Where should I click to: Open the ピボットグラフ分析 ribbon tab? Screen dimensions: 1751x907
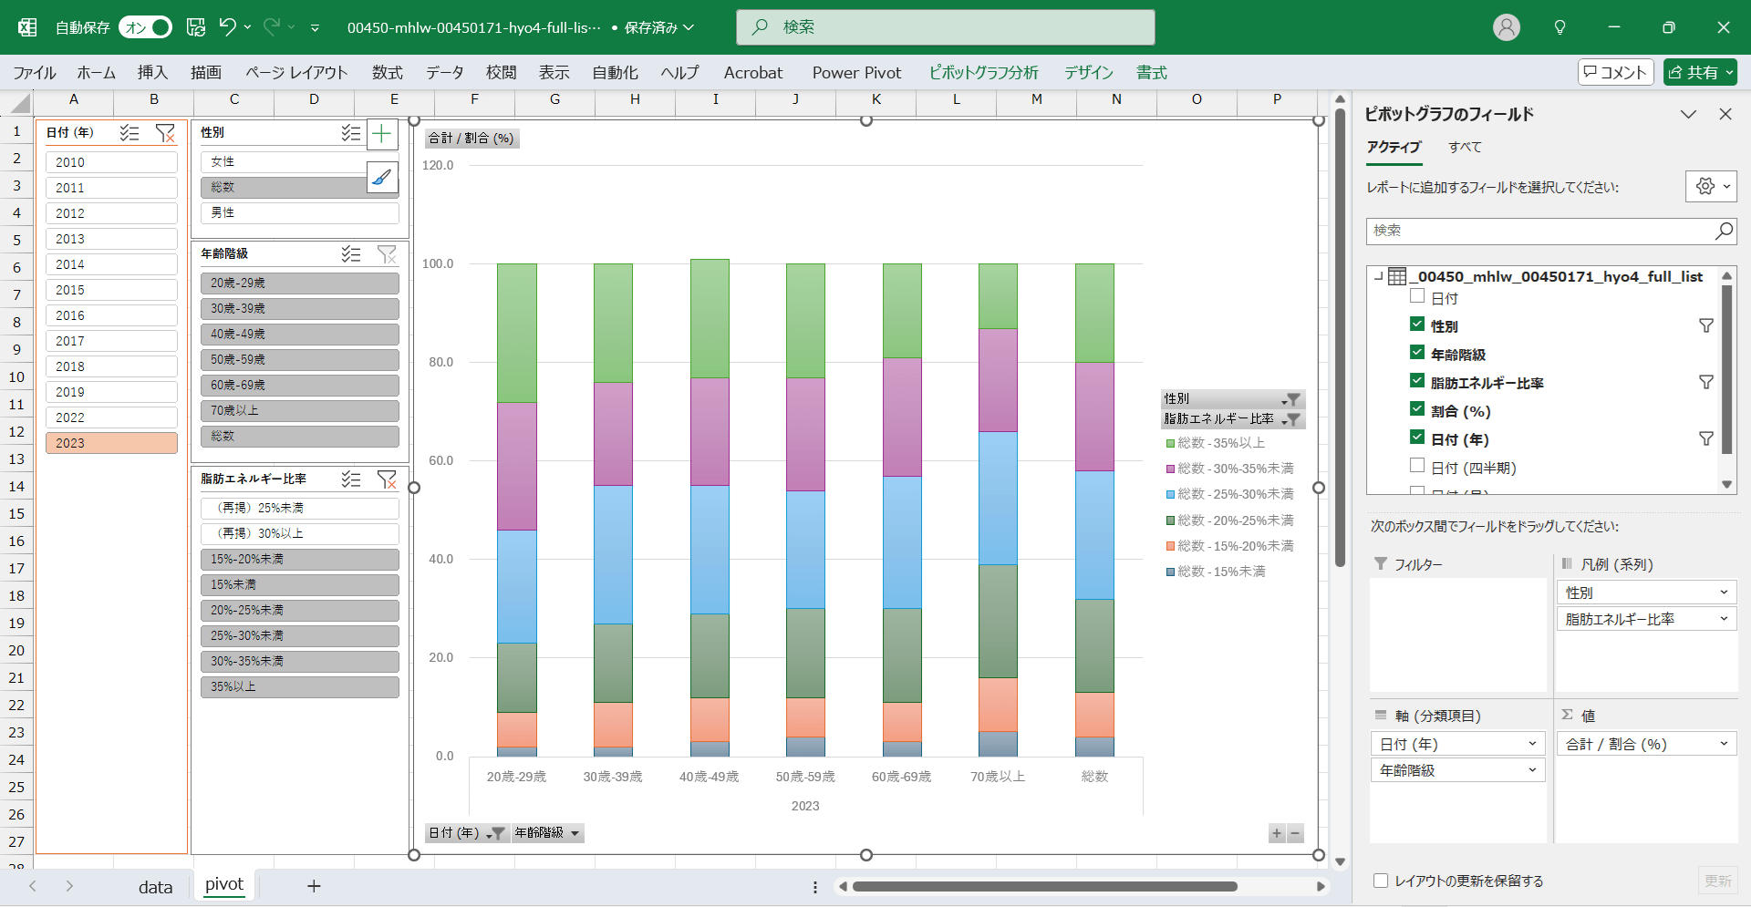coord(983,73)
